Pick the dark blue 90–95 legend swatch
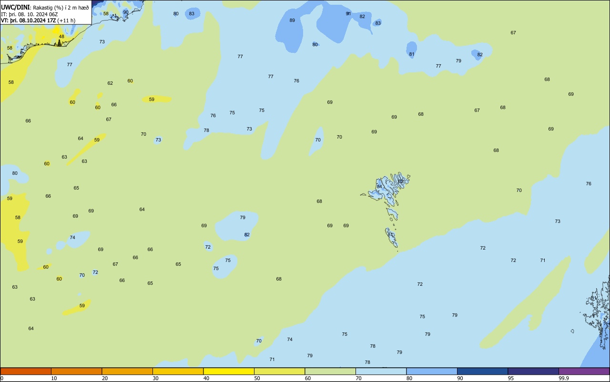The height and width of the screenshot is (382, 610). (482, 371)
